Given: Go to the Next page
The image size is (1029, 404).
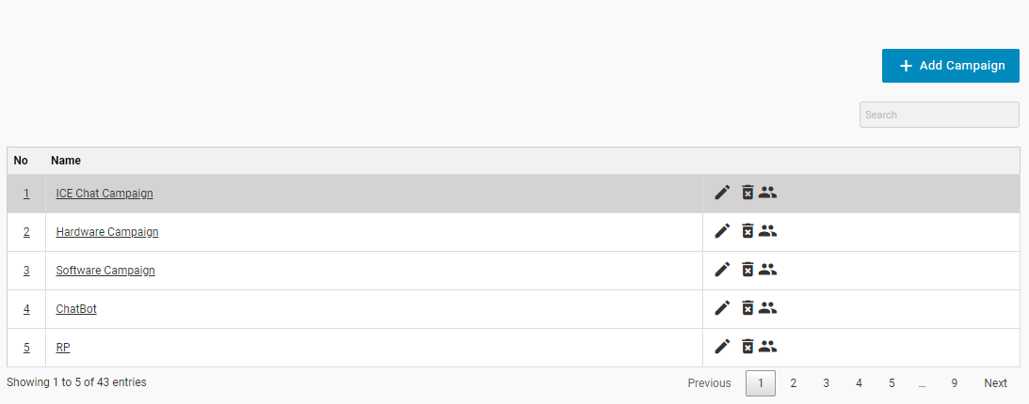Looking at the screenshot, I should tap(995, 383).
